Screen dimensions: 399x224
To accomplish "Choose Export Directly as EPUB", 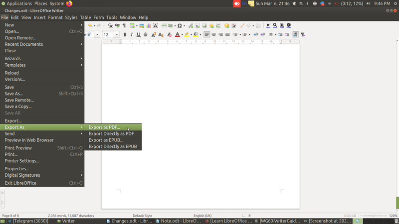I will tap(113, 146).
